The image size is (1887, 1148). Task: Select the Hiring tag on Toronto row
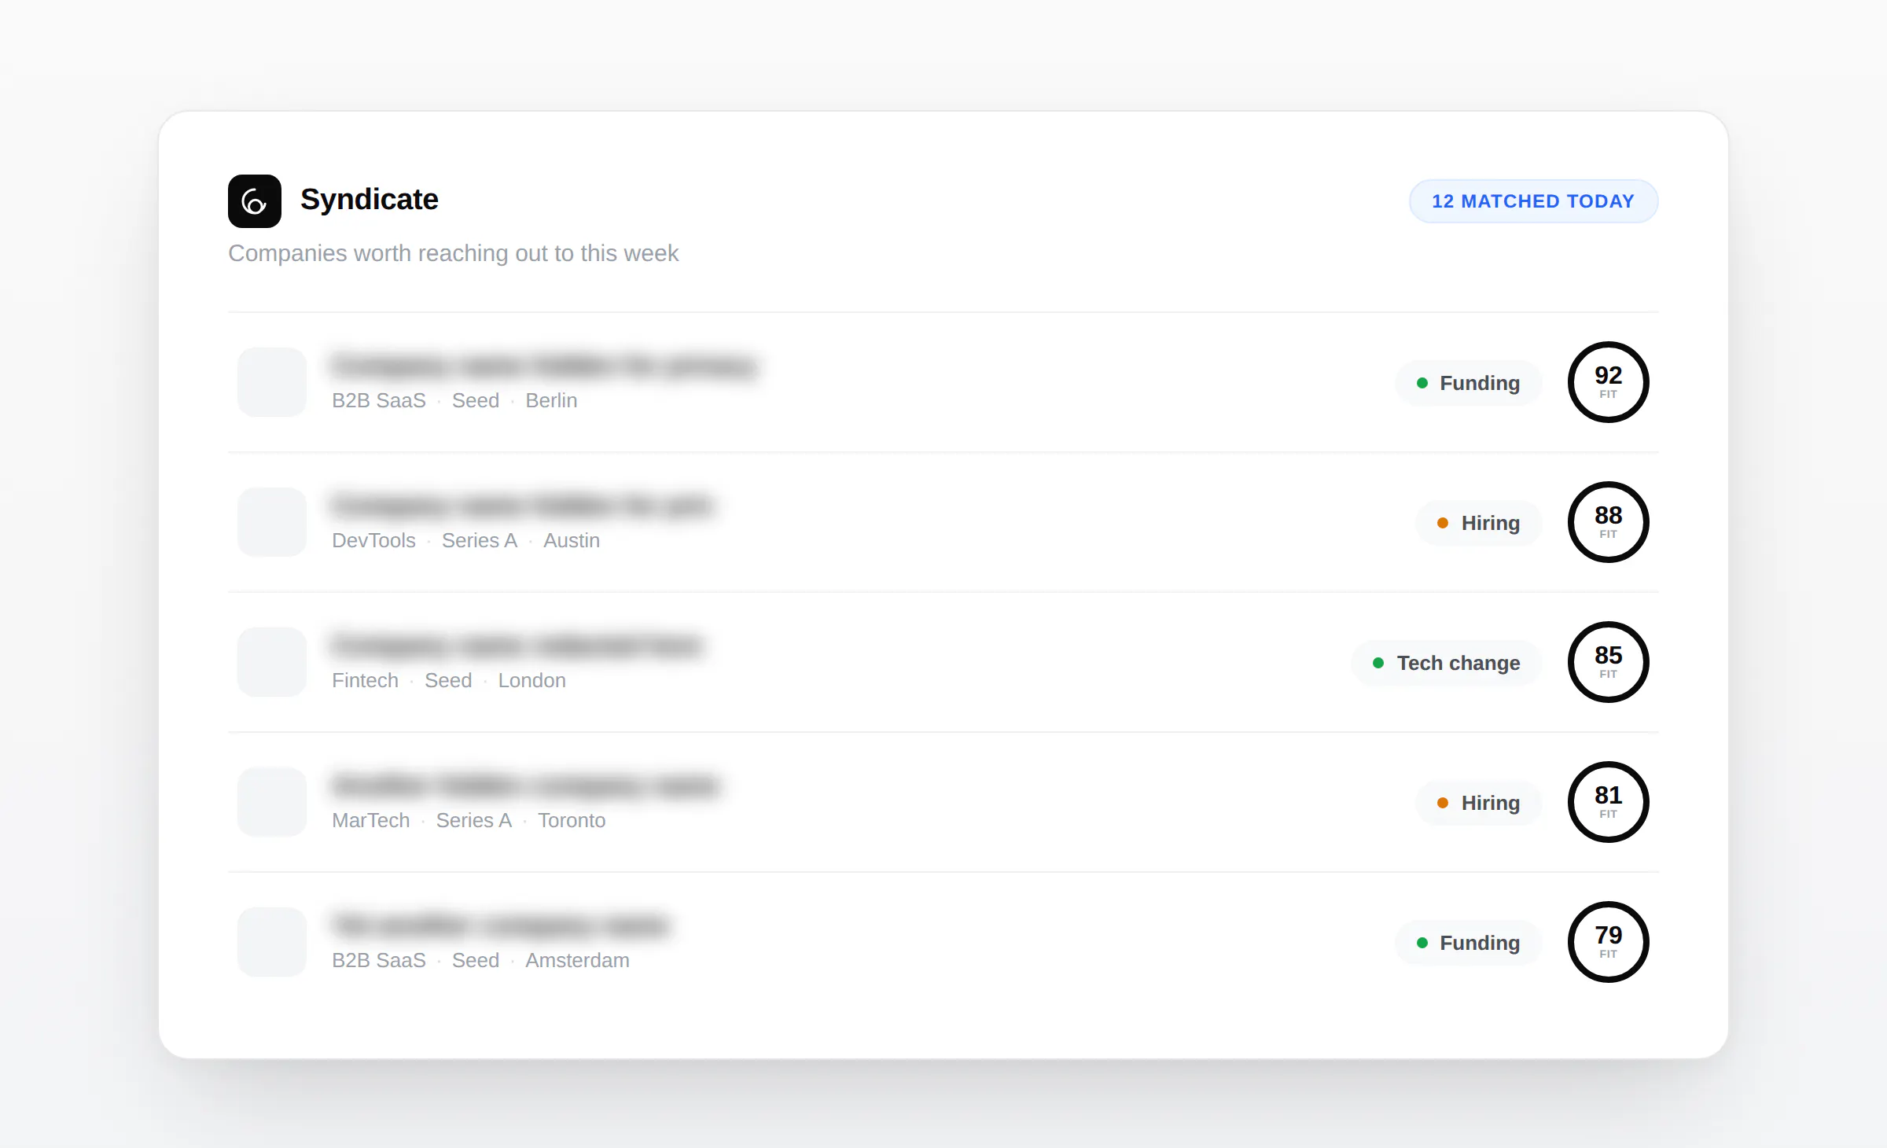click(1479, 803)
